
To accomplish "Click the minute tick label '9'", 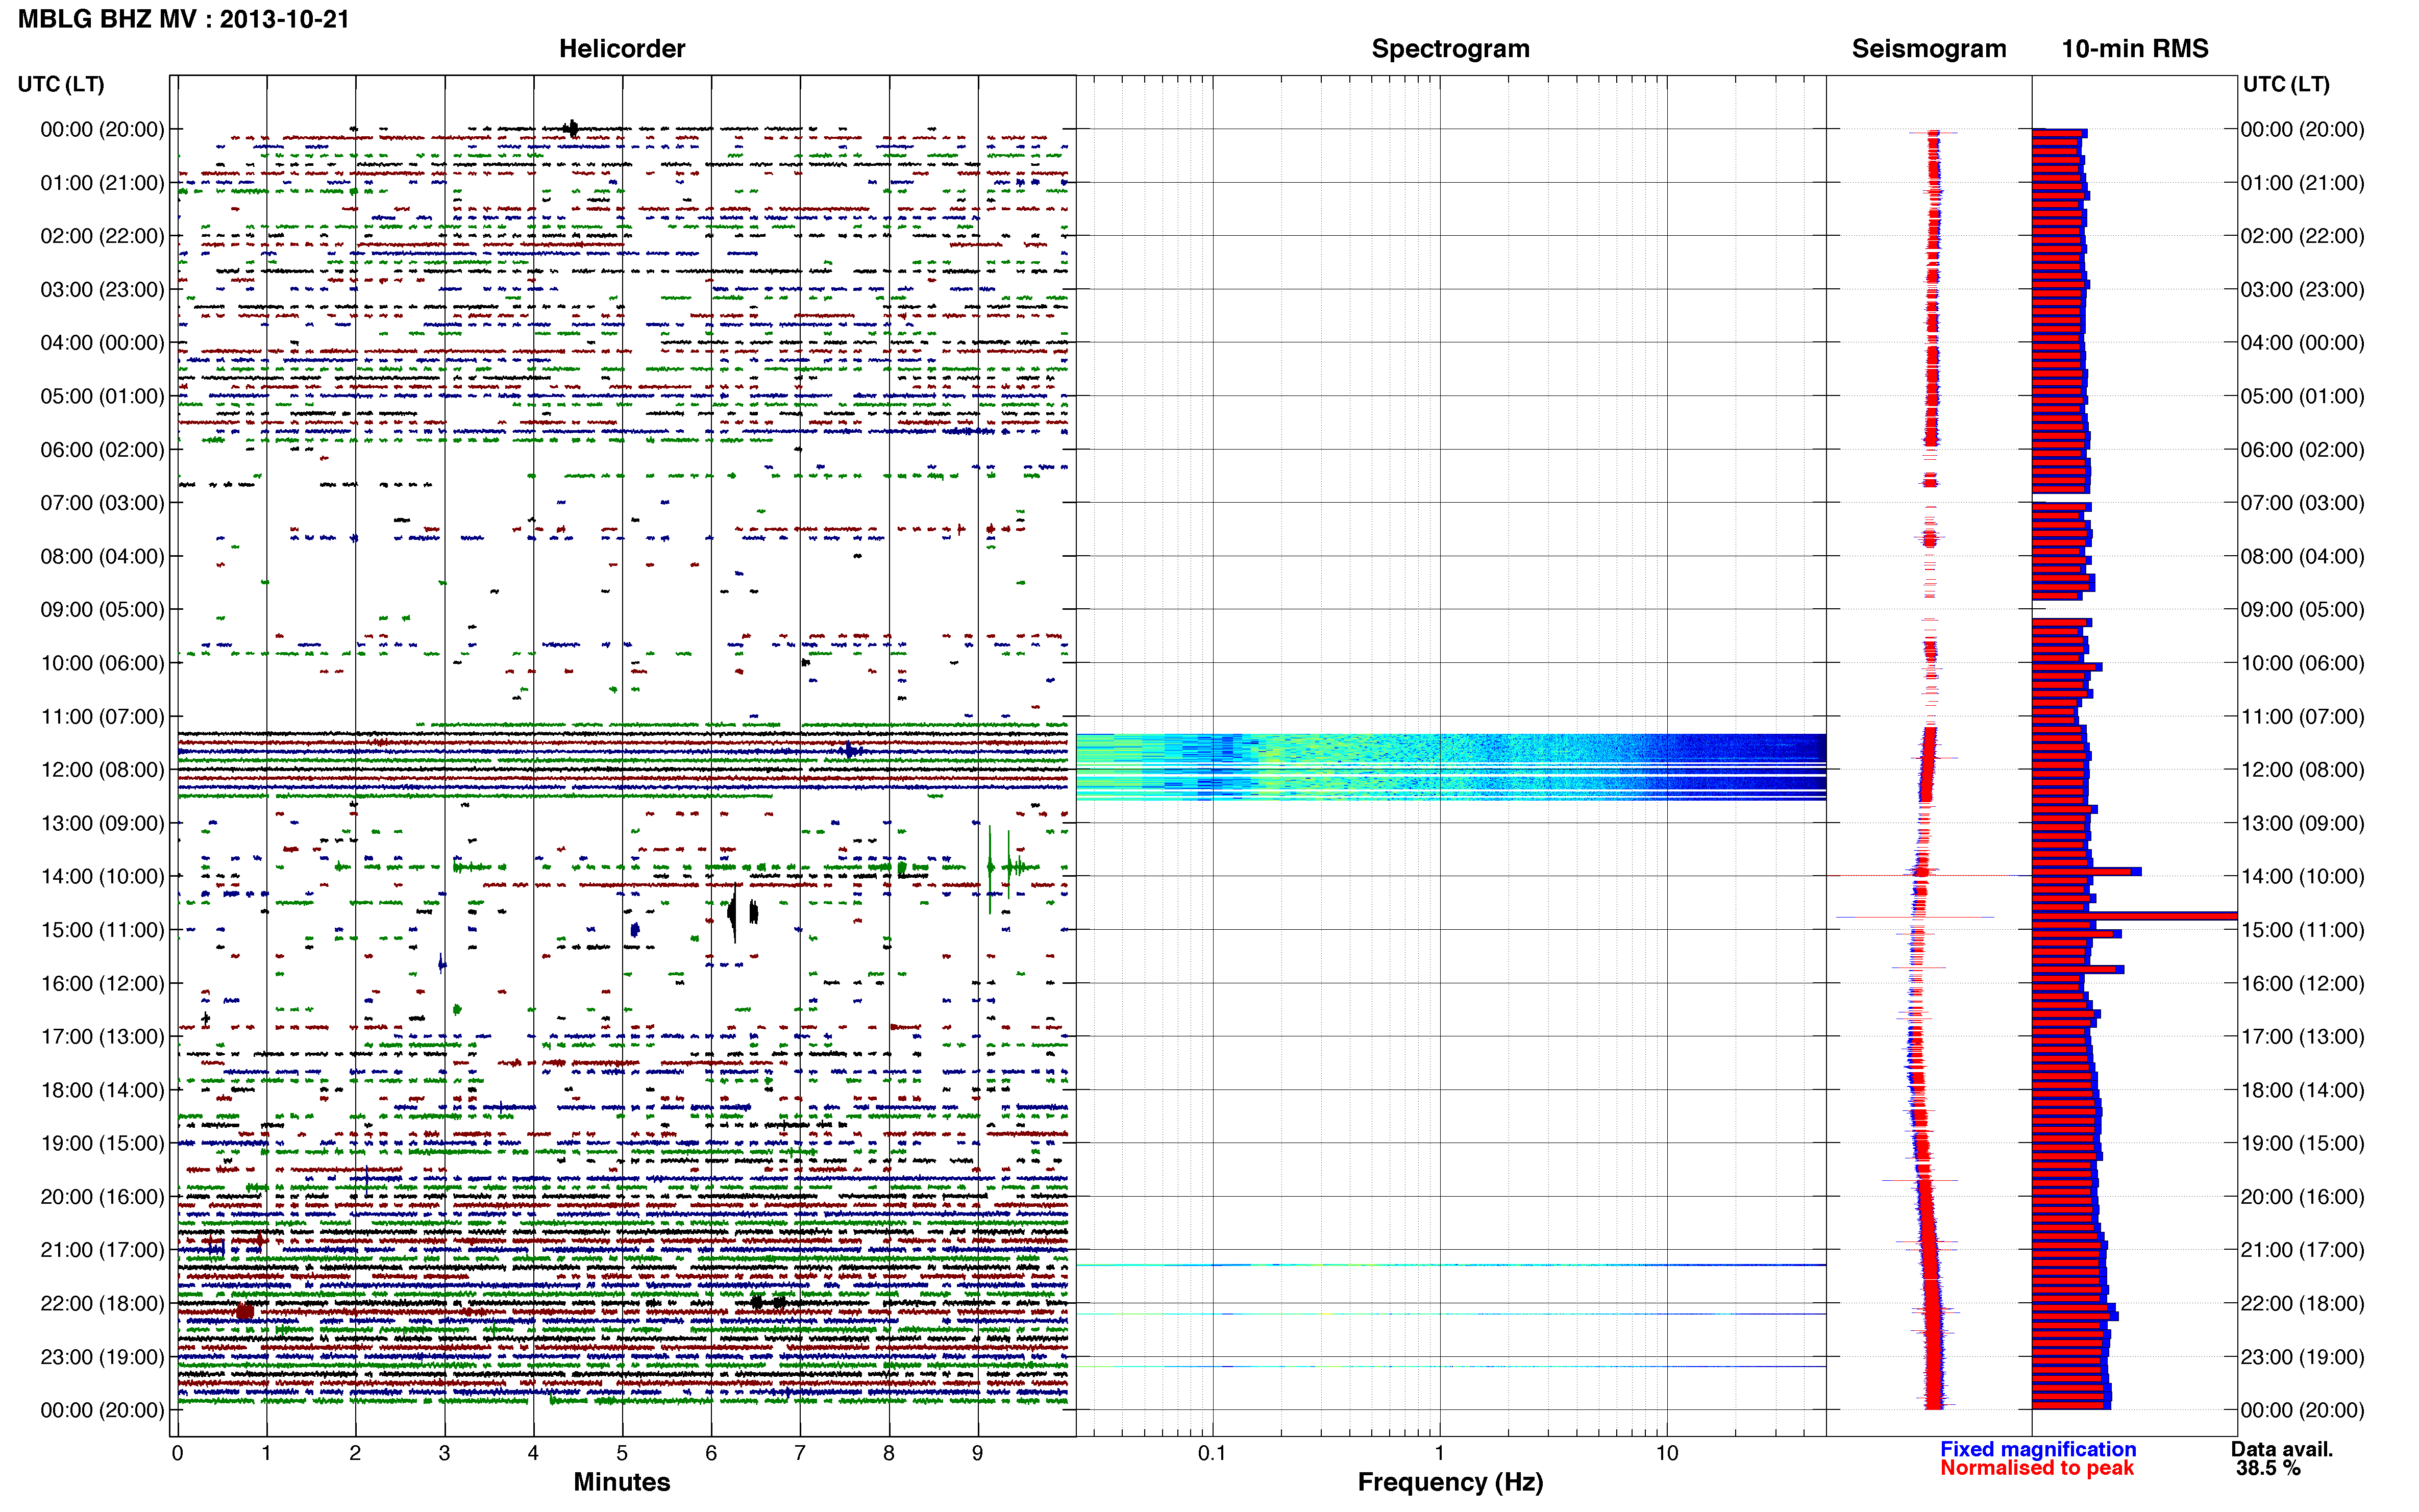I will [x=977, y=1452].
